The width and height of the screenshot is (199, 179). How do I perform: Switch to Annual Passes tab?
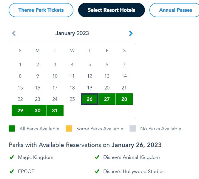tap(175, 10)
